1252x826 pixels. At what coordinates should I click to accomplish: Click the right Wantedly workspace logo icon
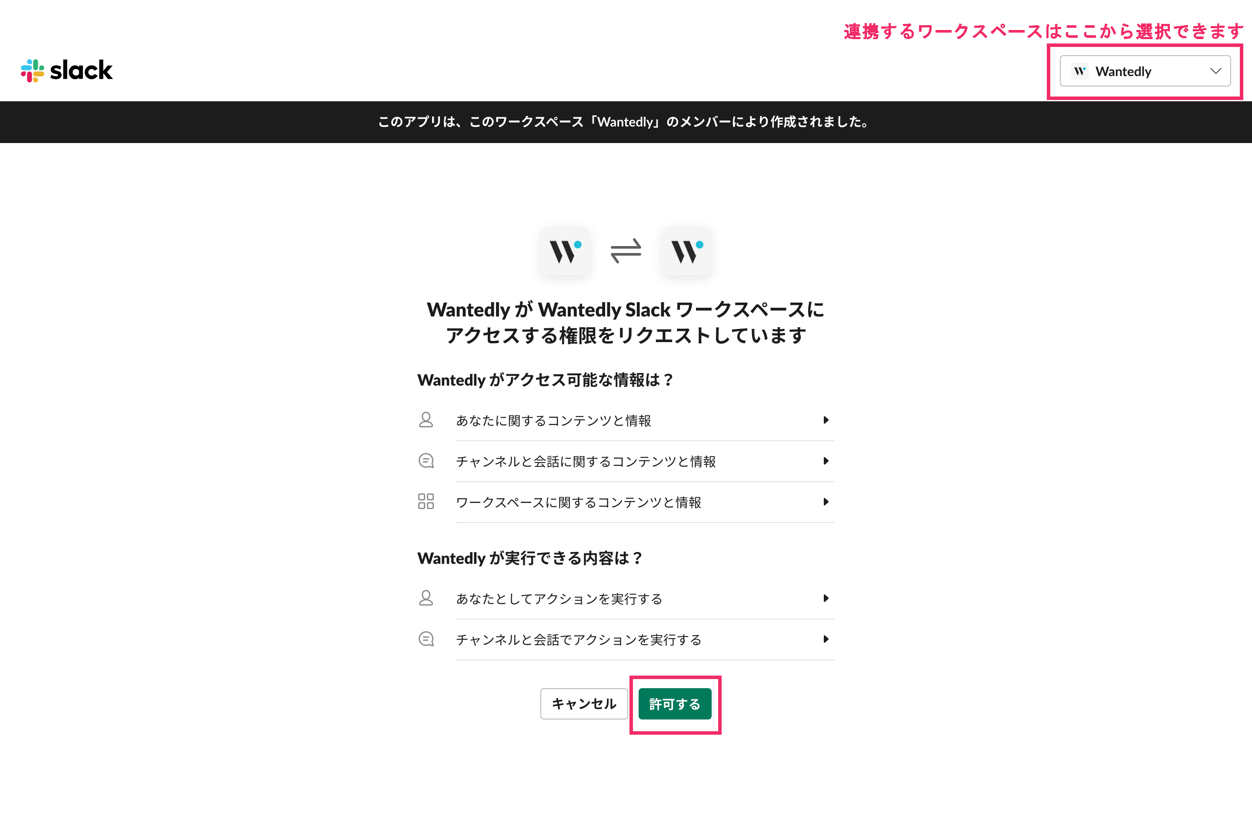[x=687, y=251]
